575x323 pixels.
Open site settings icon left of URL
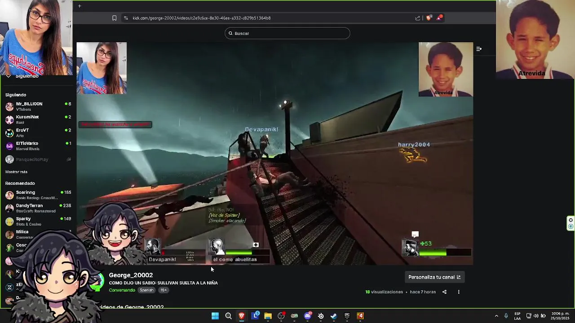(x=126, y=18)
